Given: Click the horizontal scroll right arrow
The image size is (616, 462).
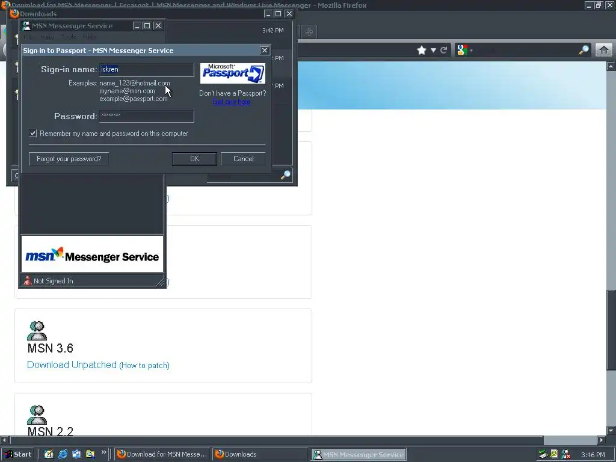Looking at the screenshot, I should pos(602,440).
